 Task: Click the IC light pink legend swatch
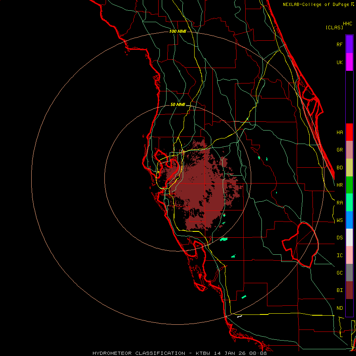pyautogui.click(x=349, y=255)
